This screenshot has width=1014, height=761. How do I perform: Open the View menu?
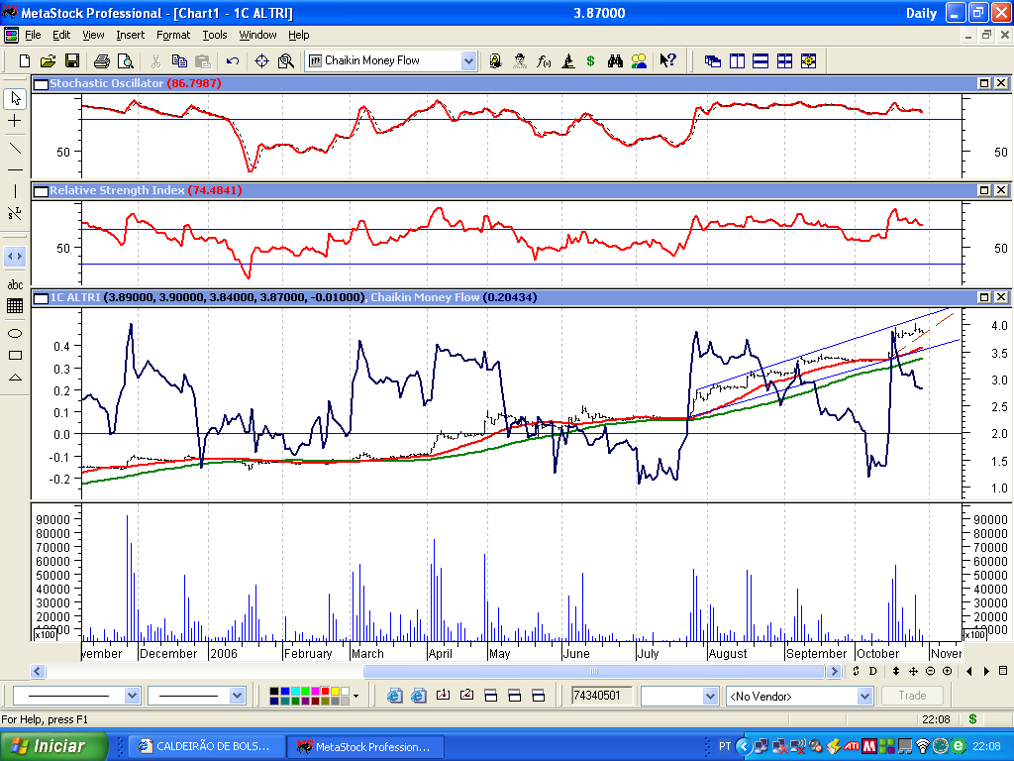point(93,35)
